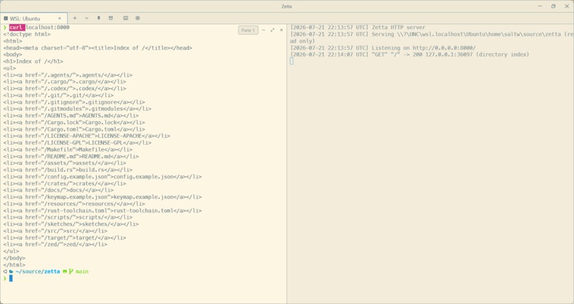Click the Cargo.lock list entry line
574x304 pixels.
(74, 122)
